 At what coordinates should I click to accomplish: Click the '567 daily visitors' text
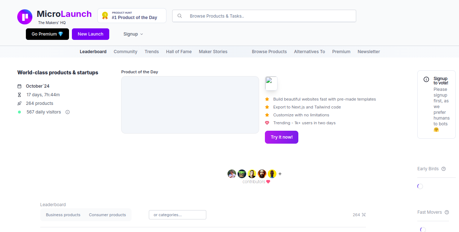coord(44,112)
